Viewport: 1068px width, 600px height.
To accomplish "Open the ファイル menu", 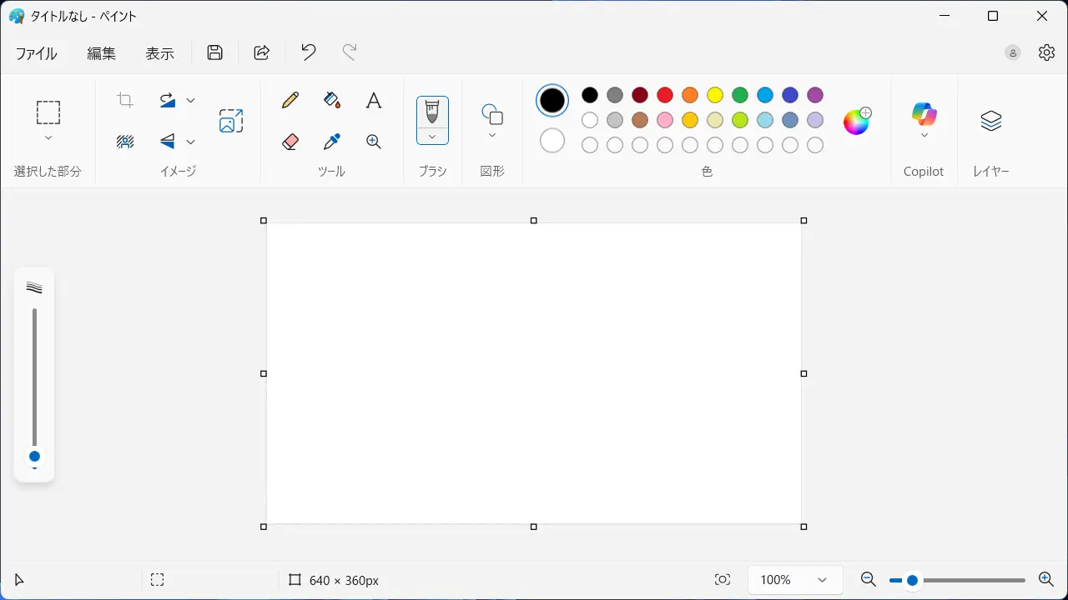I will [37, 53].
